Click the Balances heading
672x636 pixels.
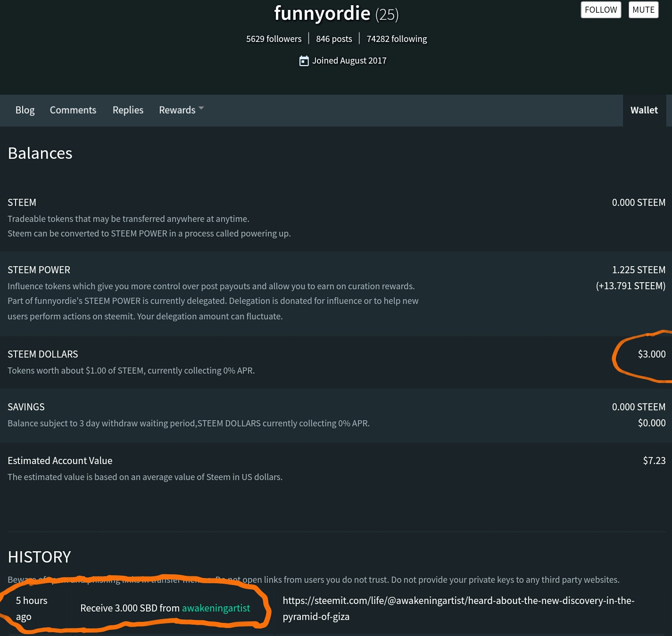point(40,154)
